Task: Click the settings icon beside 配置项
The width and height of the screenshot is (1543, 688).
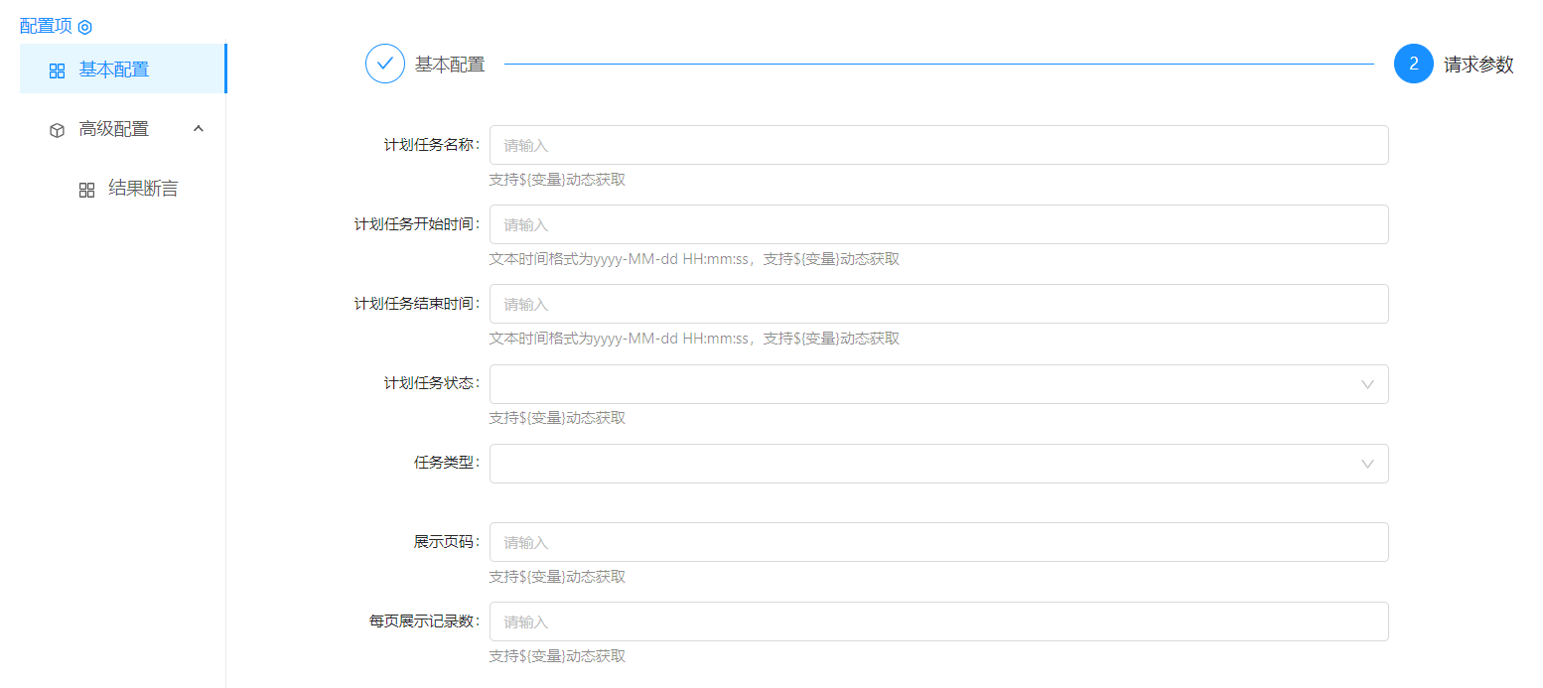Action: 84,27
